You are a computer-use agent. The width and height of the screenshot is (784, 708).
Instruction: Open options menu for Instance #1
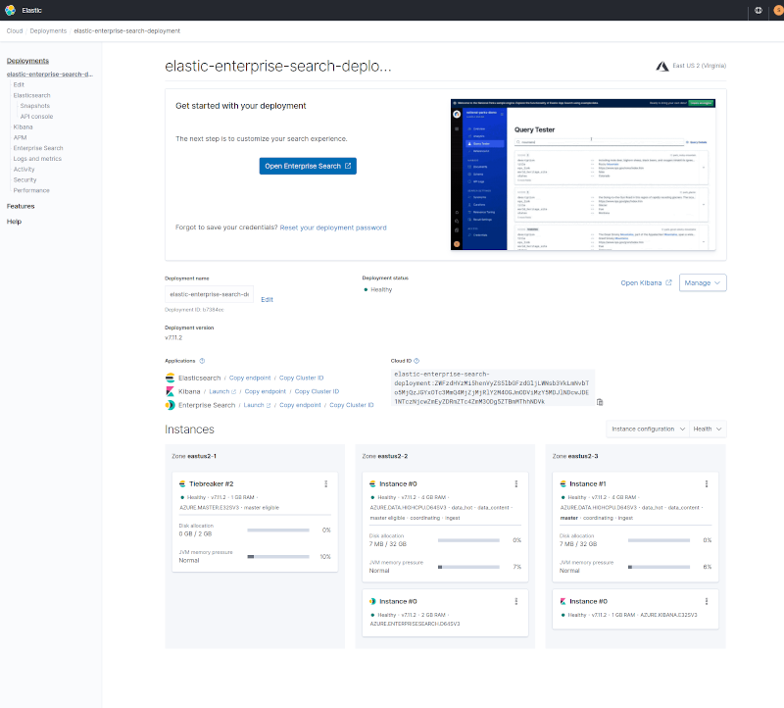click(x=706, y=483)
